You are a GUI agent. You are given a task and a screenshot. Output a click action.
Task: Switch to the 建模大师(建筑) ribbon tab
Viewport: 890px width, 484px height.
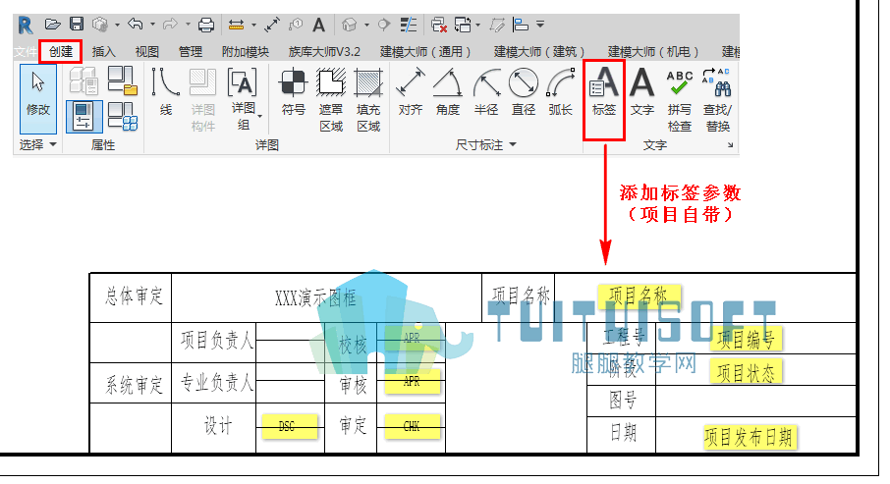(x=539, y=52)
